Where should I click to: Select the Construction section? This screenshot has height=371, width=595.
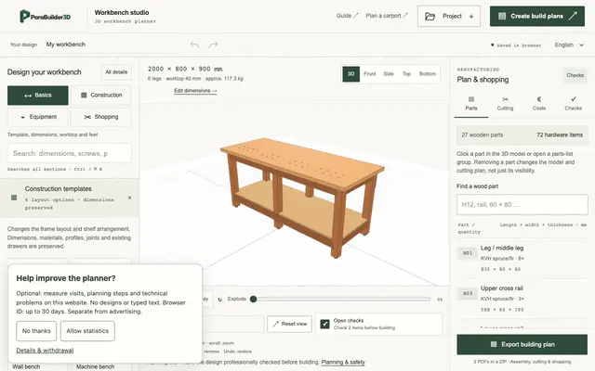point(101,95)
